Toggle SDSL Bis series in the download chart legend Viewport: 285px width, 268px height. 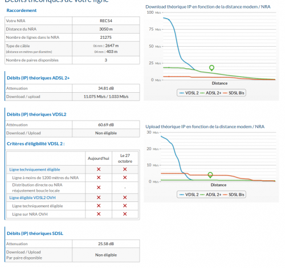[x=234, y=93]
